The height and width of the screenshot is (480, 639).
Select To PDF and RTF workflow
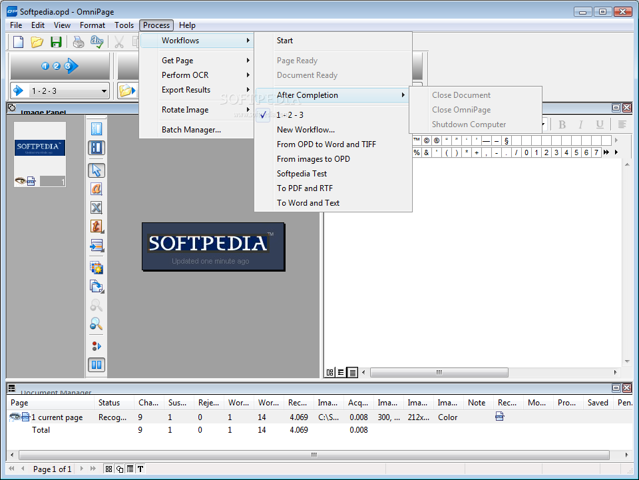(x=333, y=188)
